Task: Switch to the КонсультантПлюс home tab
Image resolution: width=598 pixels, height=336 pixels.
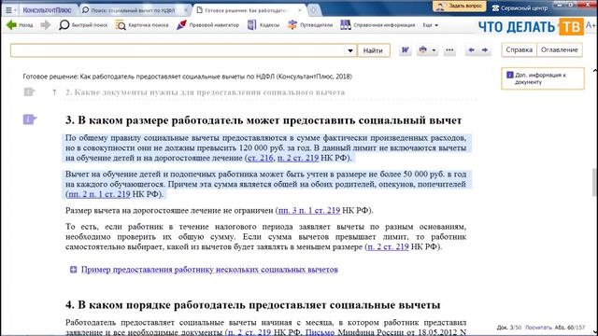Action: coord(48,10)
